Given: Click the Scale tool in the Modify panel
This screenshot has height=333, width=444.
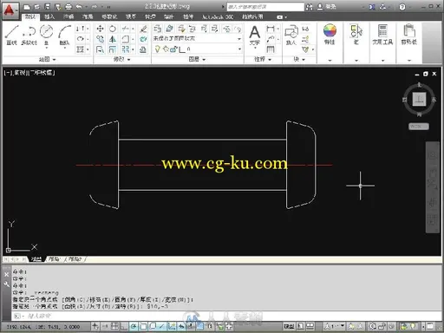Looking at the screenshot, I should pos(113,49).
